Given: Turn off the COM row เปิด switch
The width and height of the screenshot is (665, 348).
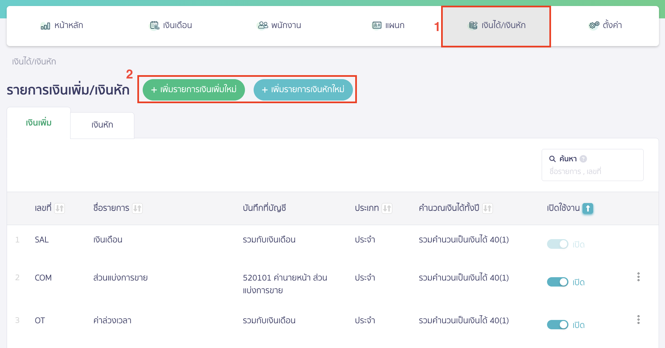Looking at the screenshot, I should point(557,282).
